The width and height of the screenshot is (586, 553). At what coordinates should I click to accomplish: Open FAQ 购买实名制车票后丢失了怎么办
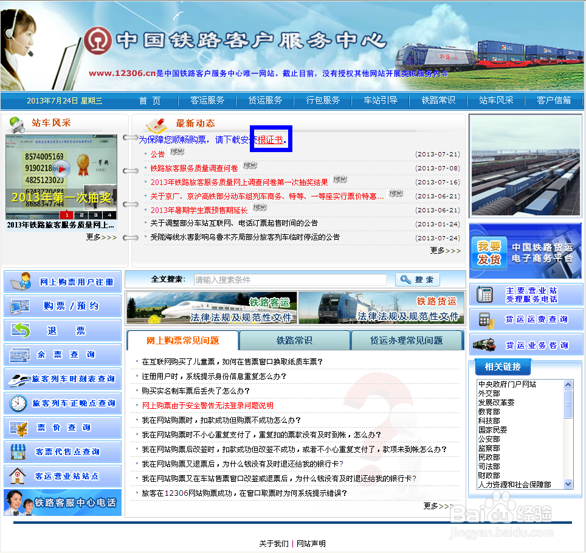[x=196, y=391]
